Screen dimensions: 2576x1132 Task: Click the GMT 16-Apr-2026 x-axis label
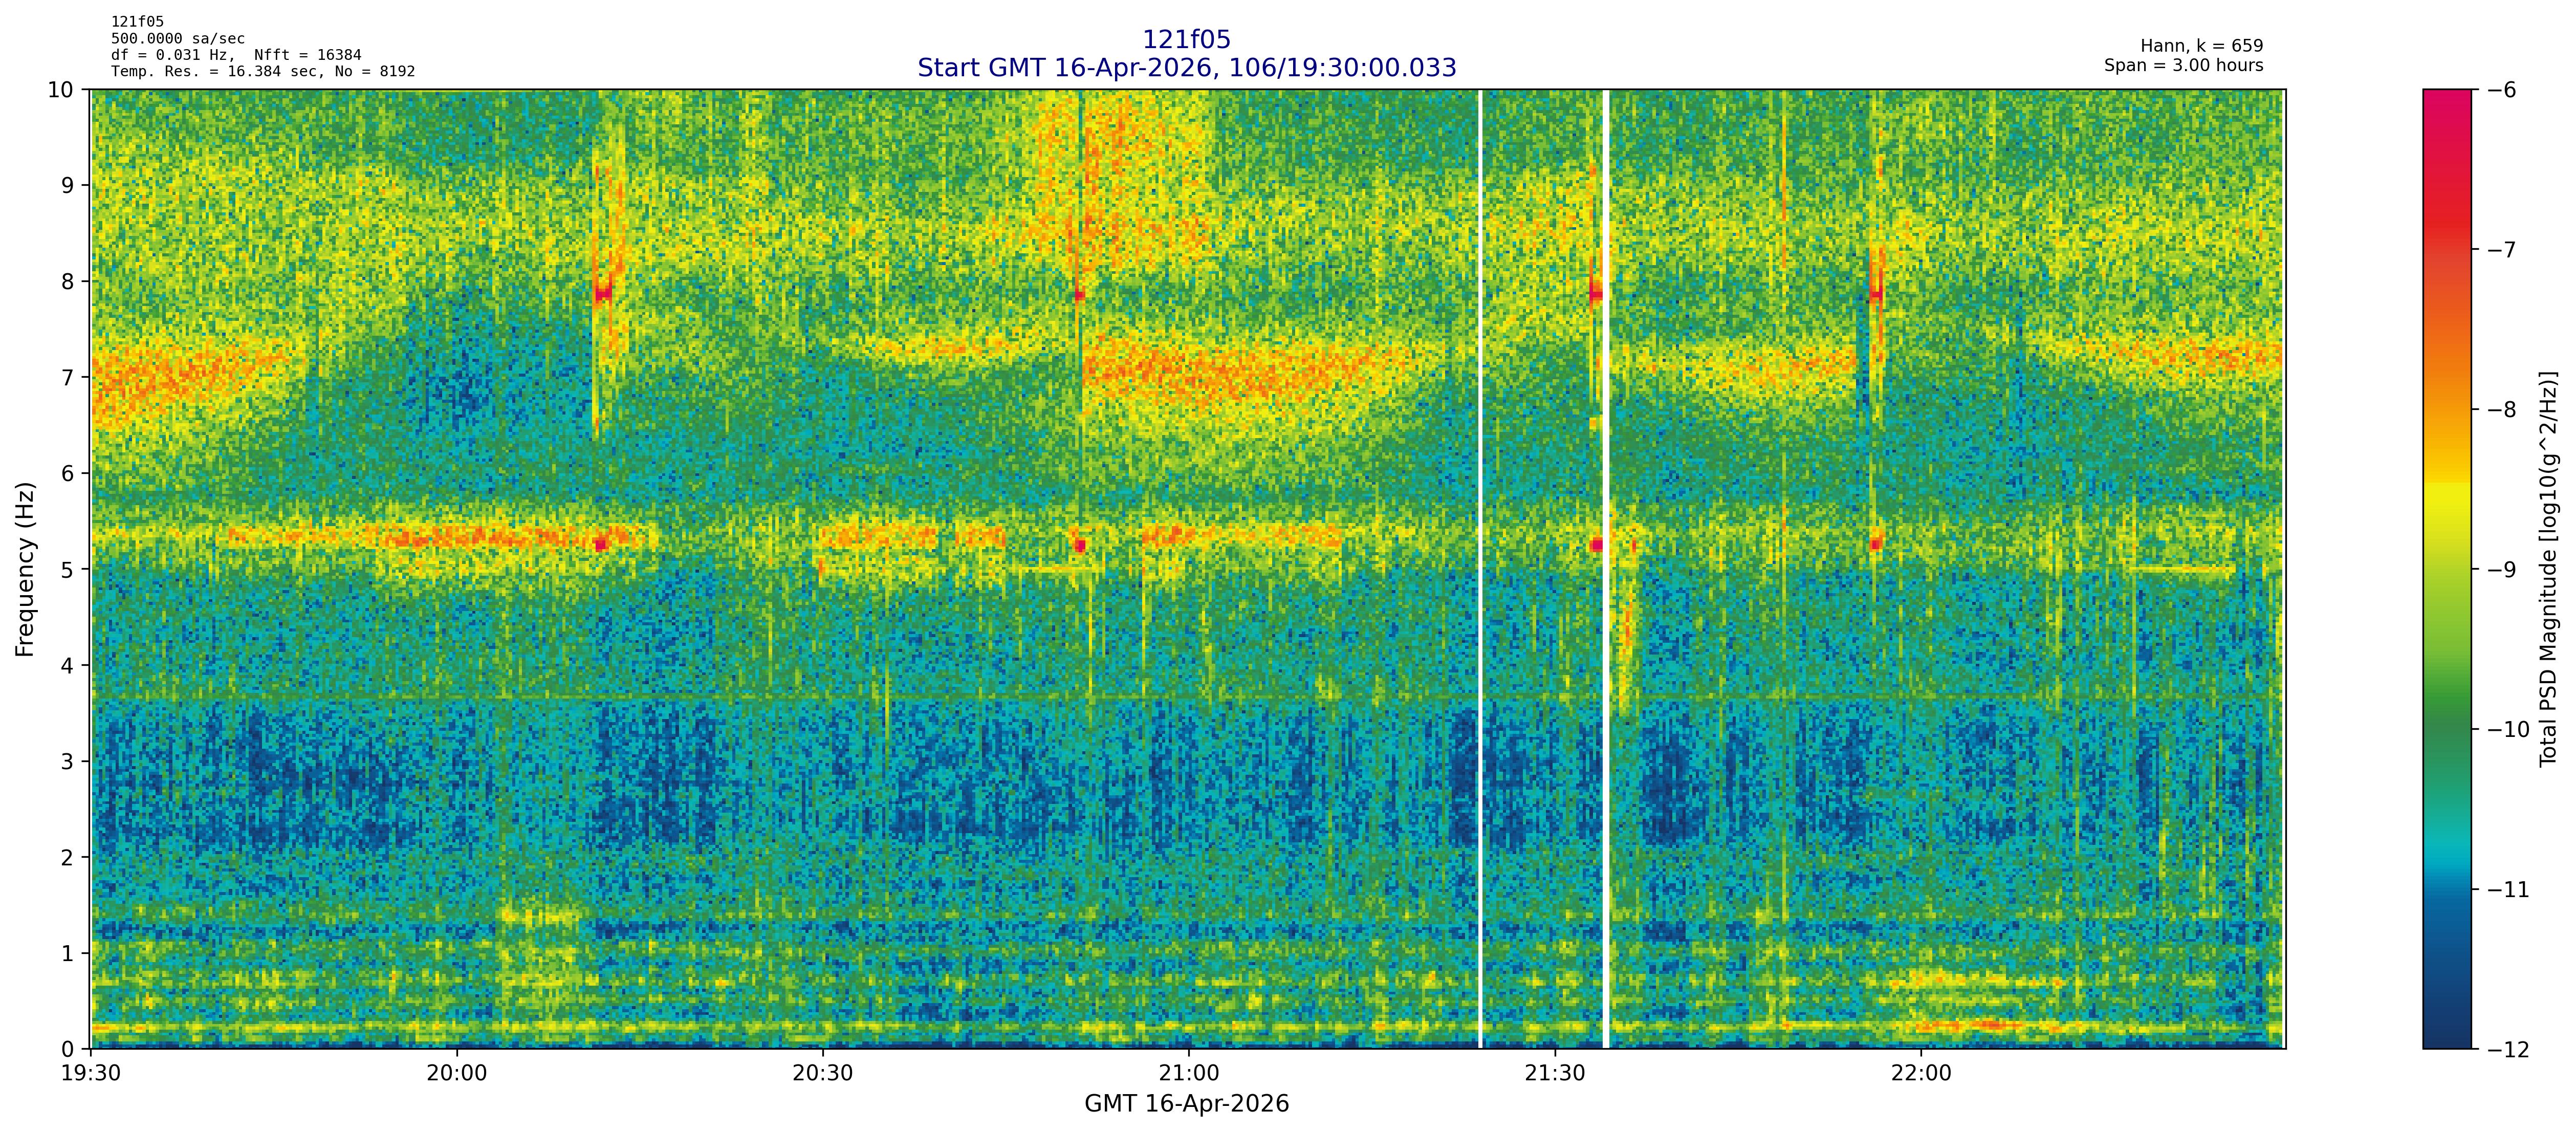1186,1104
